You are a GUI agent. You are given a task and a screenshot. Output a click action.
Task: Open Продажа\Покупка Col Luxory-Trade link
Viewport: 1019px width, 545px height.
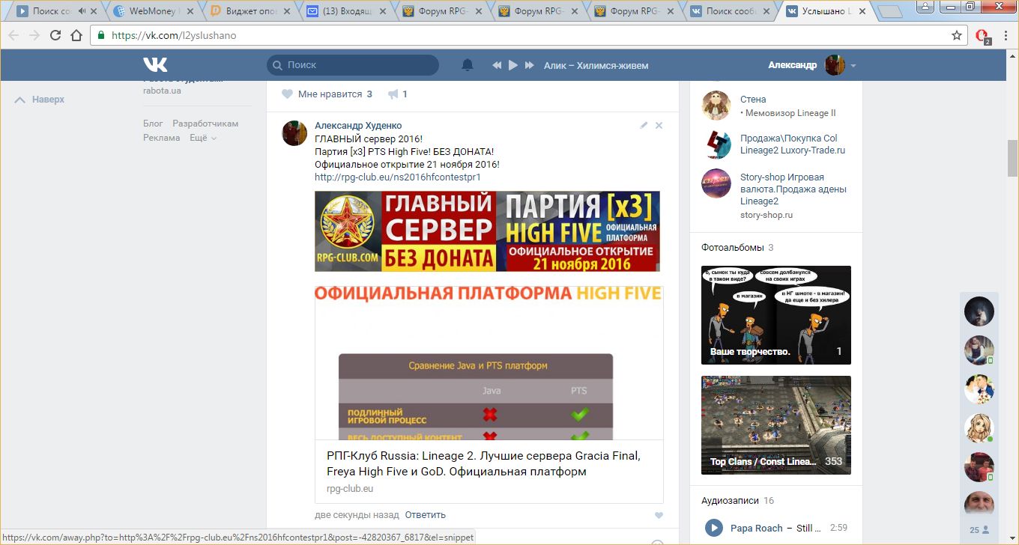click(793, 144)
